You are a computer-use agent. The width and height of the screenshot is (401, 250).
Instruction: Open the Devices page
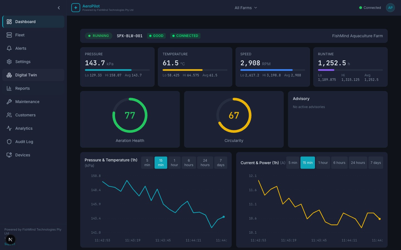pos(33,155)
